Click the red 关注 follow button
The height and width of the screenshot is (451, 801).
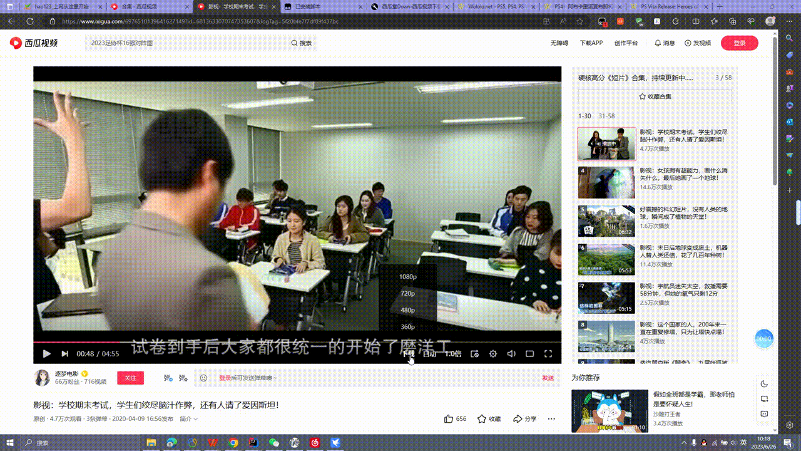(x=130, y=378)
